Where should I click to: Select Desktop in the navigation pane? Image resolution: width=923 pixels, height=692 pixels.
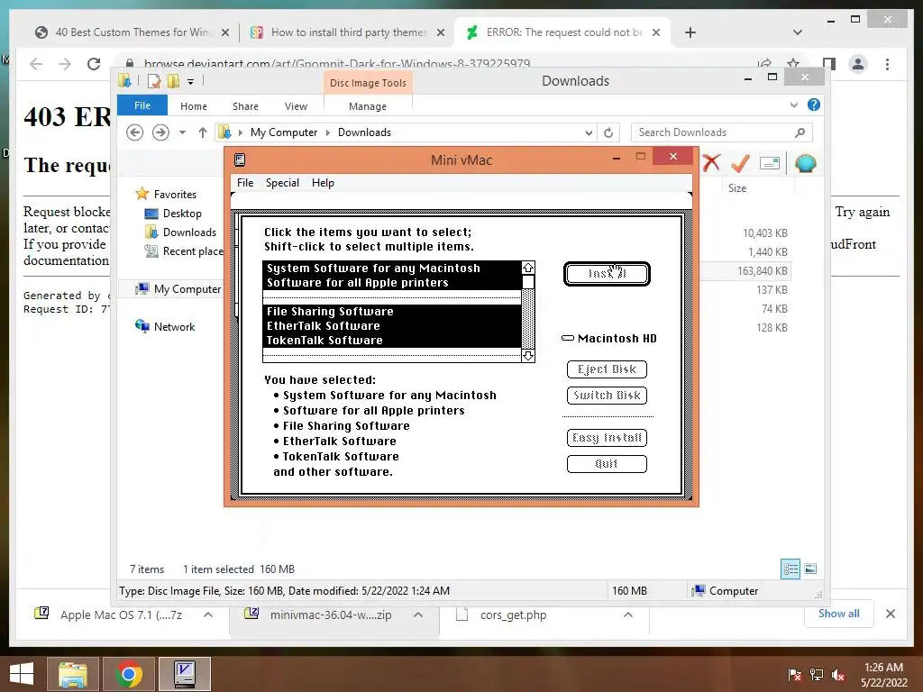pyautogui.click(x=182, y=213)
